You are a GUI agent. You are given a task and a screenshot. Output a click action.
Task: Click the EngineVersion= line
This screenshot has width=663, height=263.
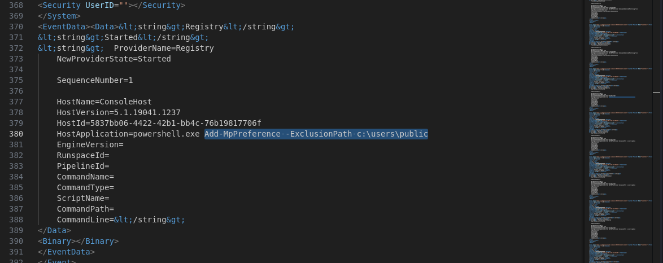click(x=90, y=144)
